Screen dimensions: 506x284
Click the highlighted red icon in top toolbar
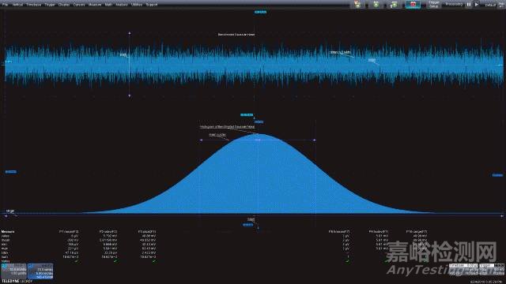[413, 5]
